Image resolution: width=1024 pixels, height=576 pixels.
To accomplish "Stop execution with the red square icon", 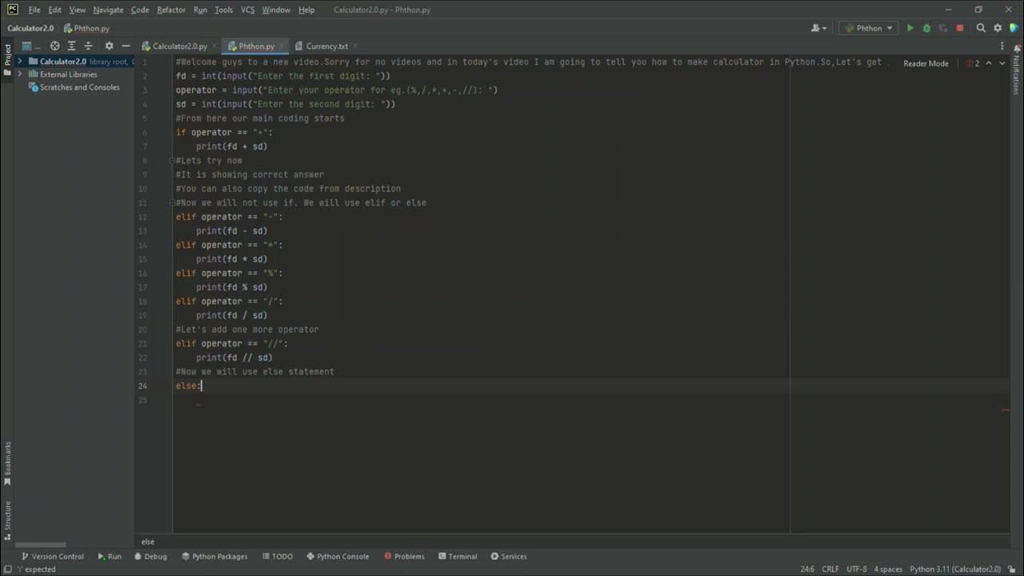I will coord(960,28).
